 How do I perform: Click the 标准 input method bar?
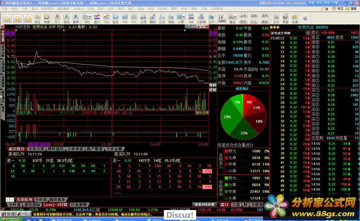[16, 214]
